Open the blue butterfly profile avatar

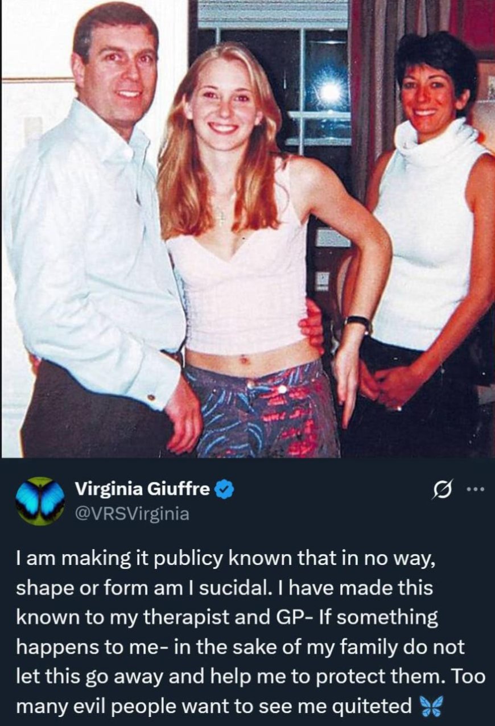click(x=40, y=501)
